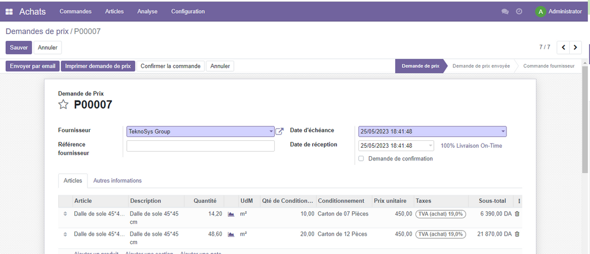Open the Commandes menu
Image resolution: width=590 pixels, height=254 pixels.
75,11
